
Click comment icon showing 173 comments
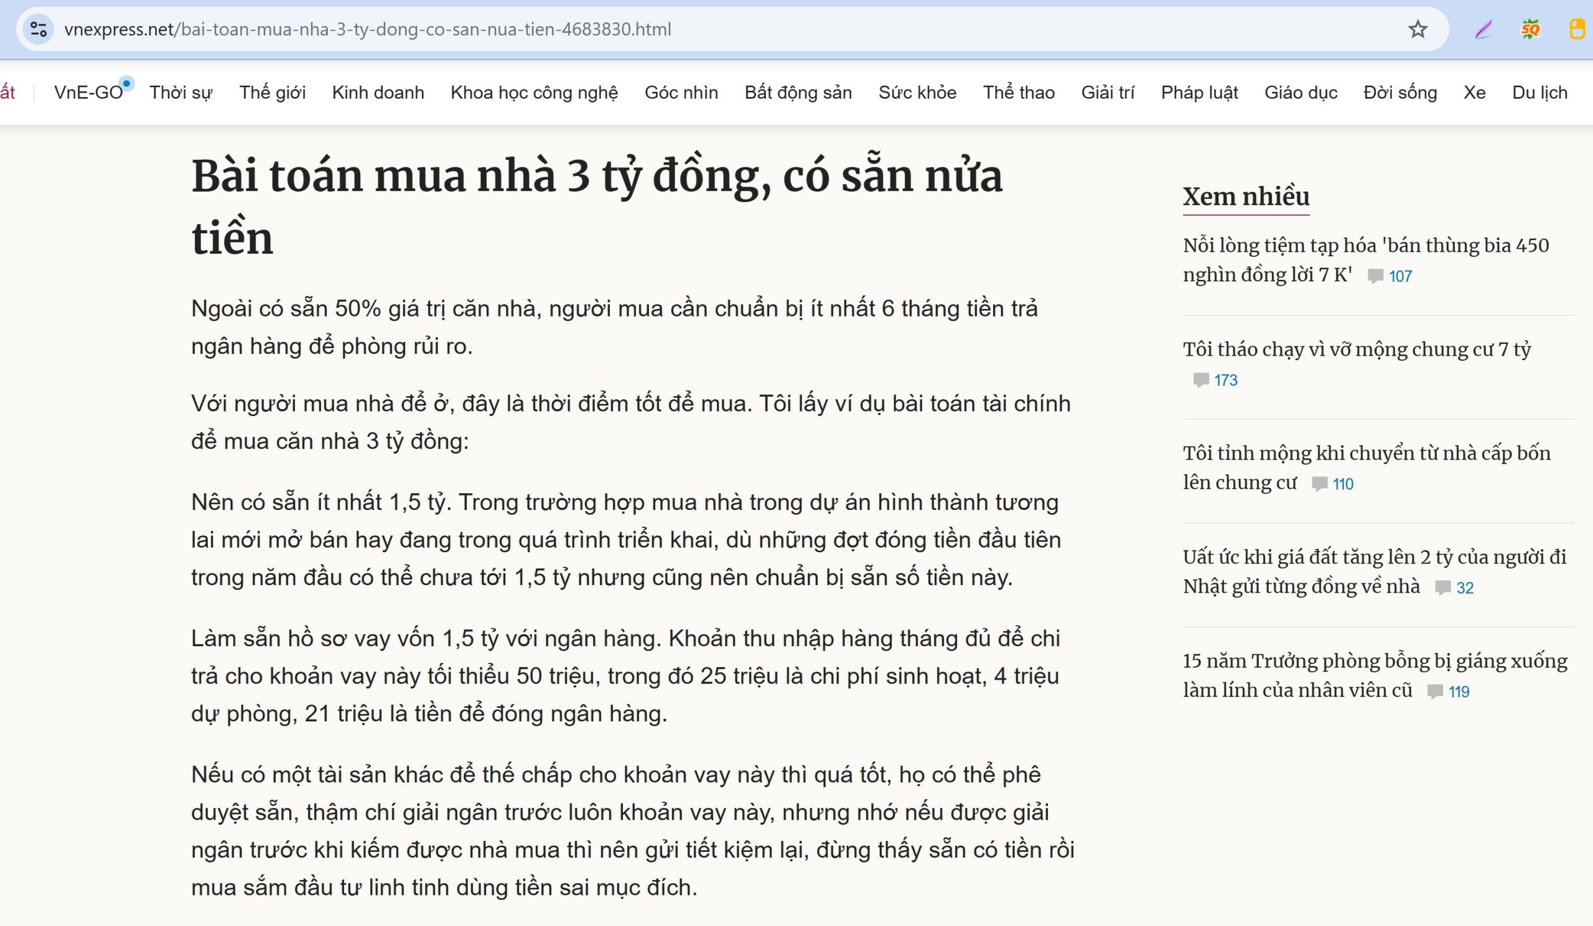[x=1200, y=379]
